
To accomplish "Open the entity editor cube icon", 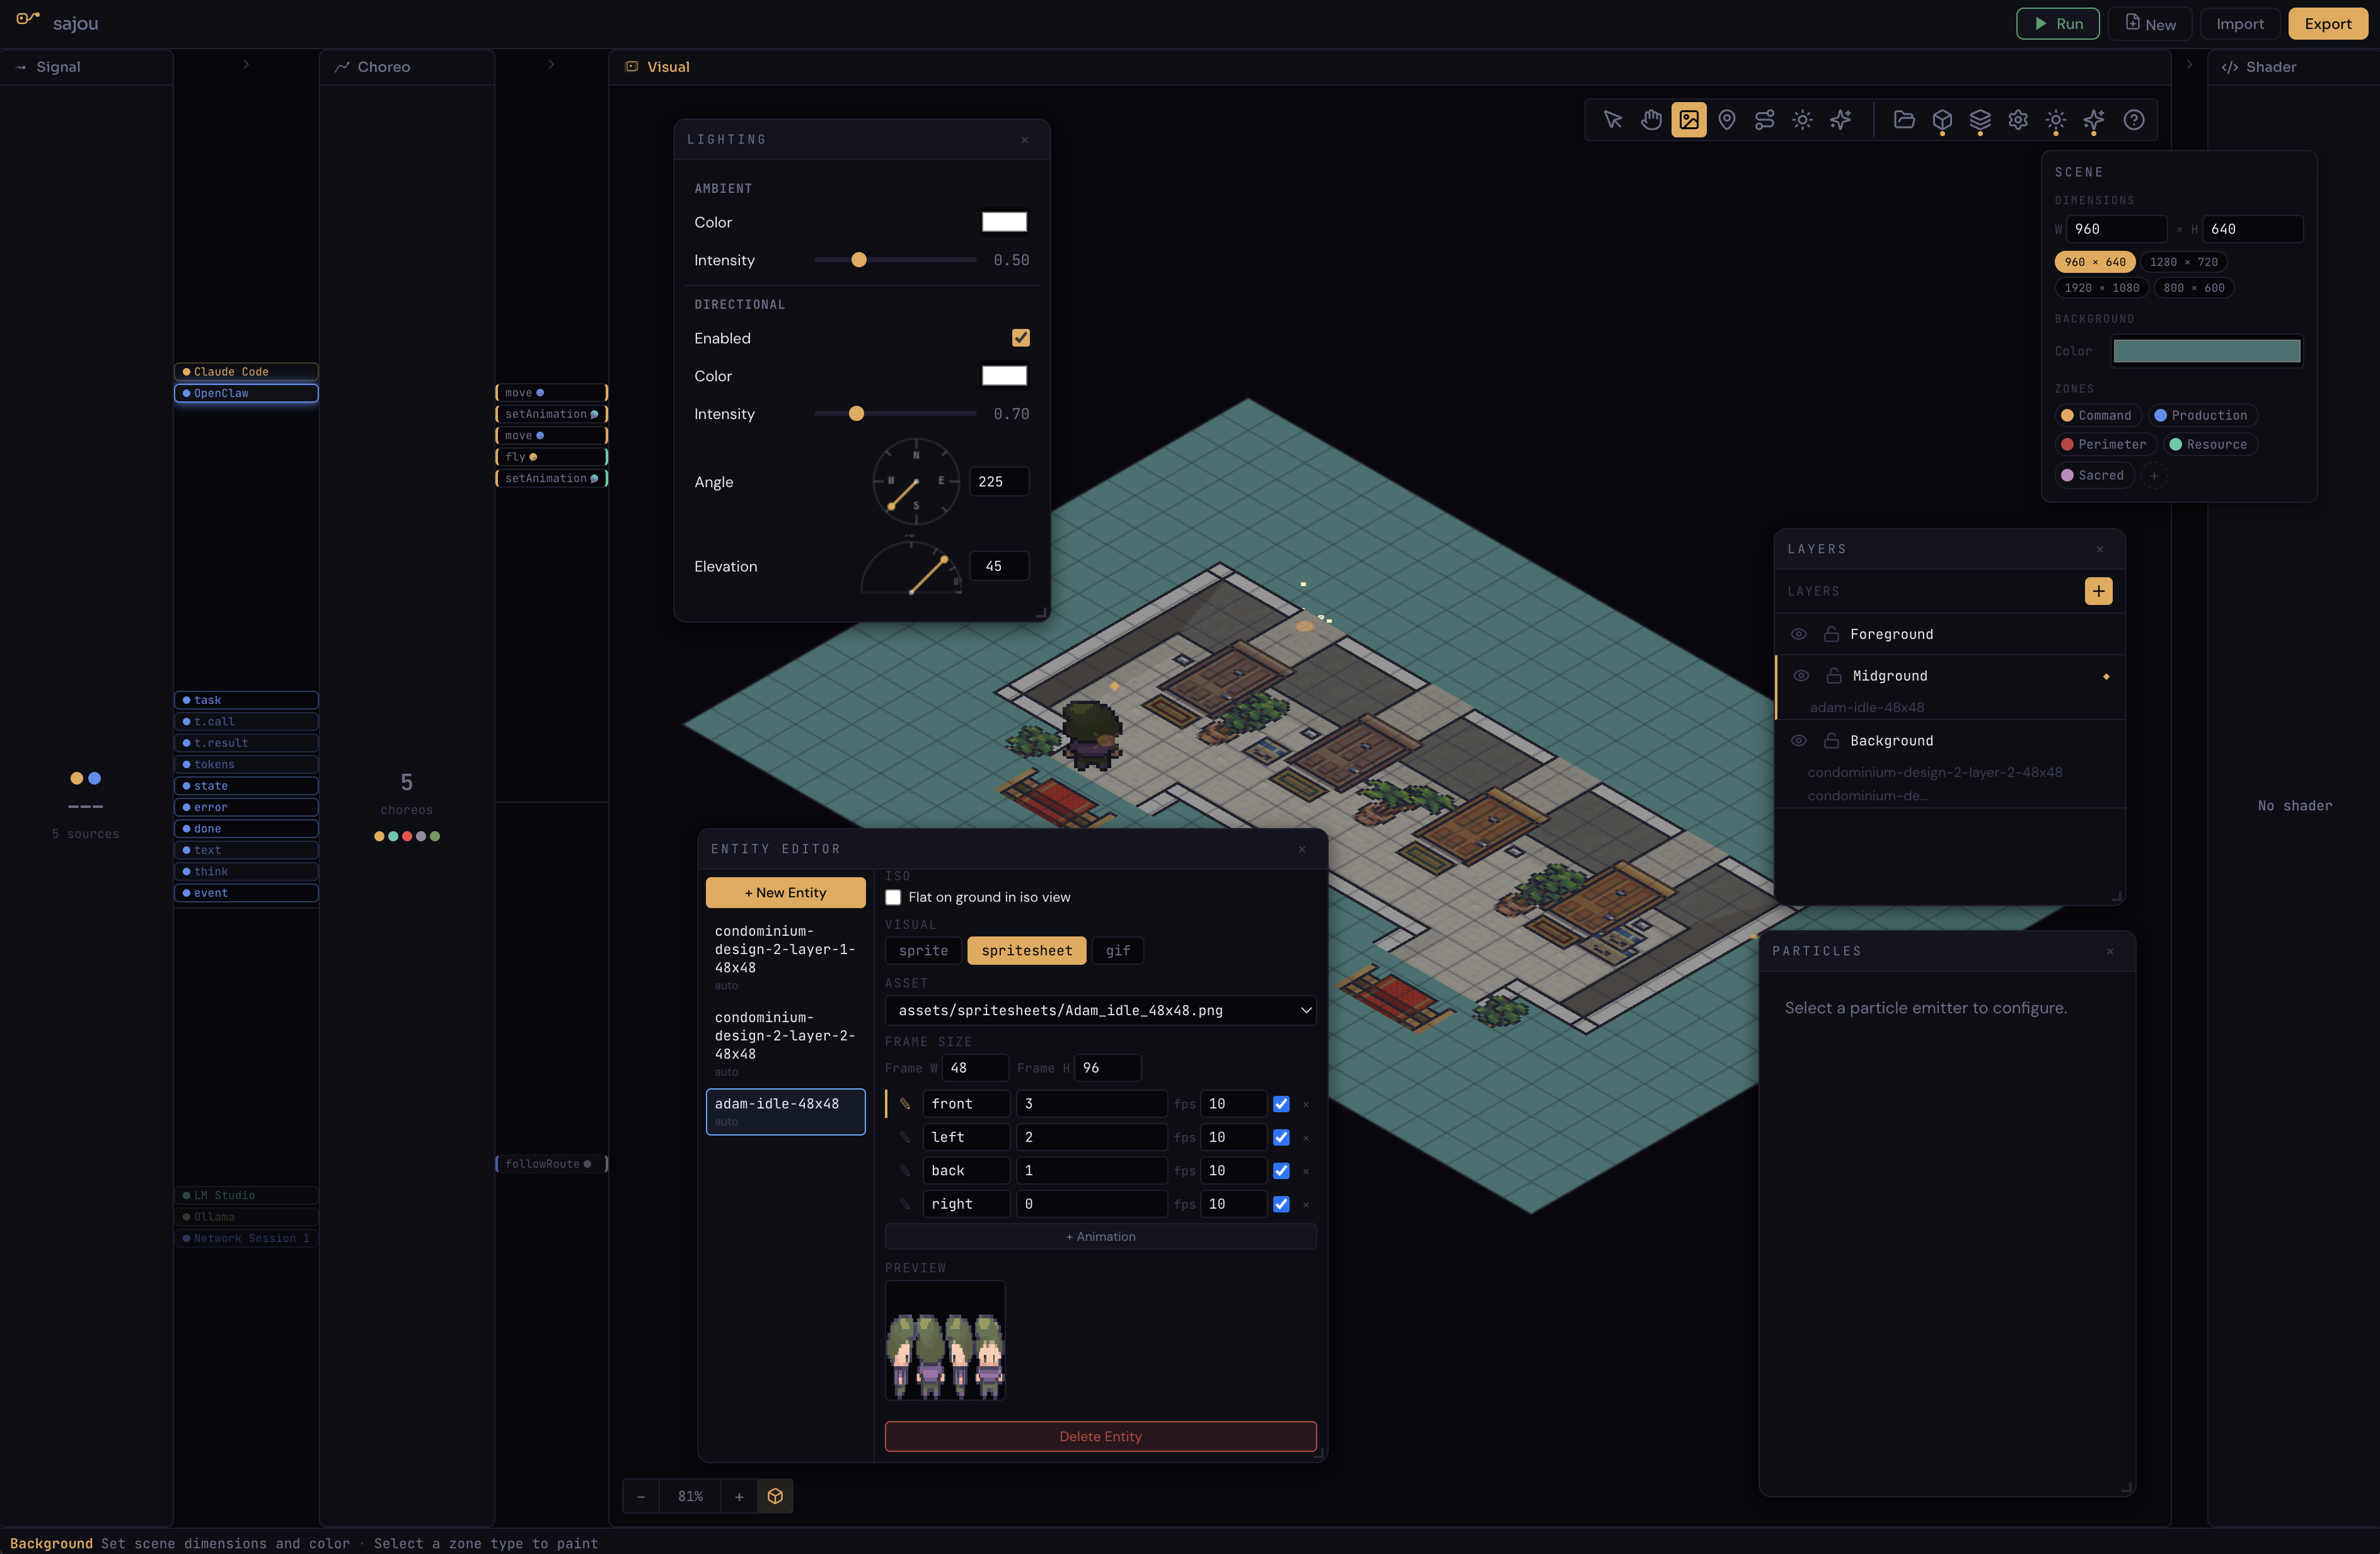I will pyautogui.click(x=1942, y=120).
